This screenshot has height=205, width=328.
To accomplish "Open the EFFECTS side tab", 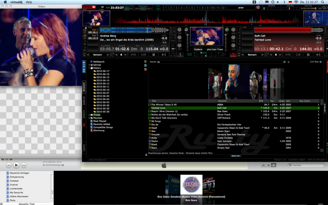I will (x=84, y=114).
